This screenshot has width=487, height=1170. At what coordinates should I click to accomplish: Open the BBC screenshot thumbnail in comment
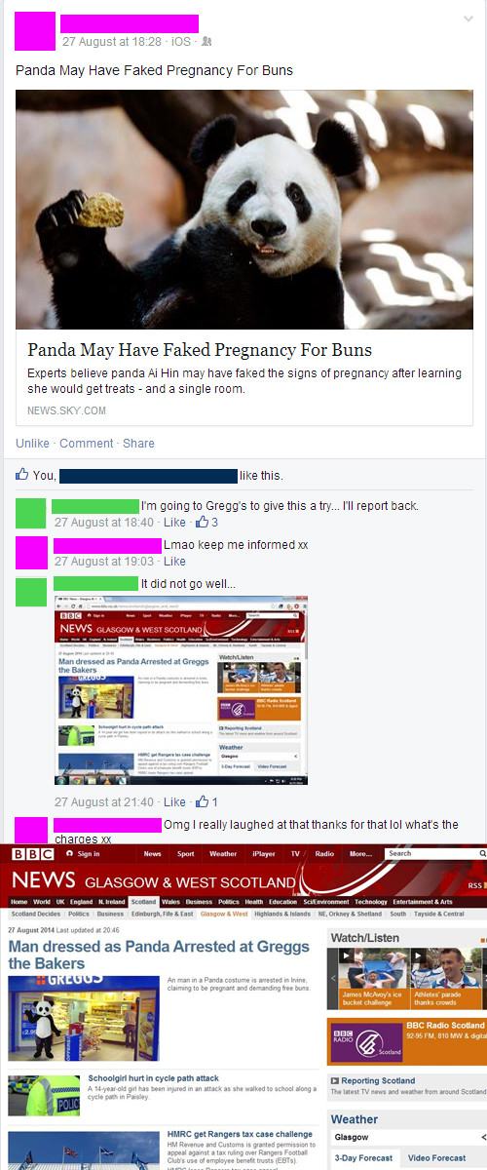[181, 690]
